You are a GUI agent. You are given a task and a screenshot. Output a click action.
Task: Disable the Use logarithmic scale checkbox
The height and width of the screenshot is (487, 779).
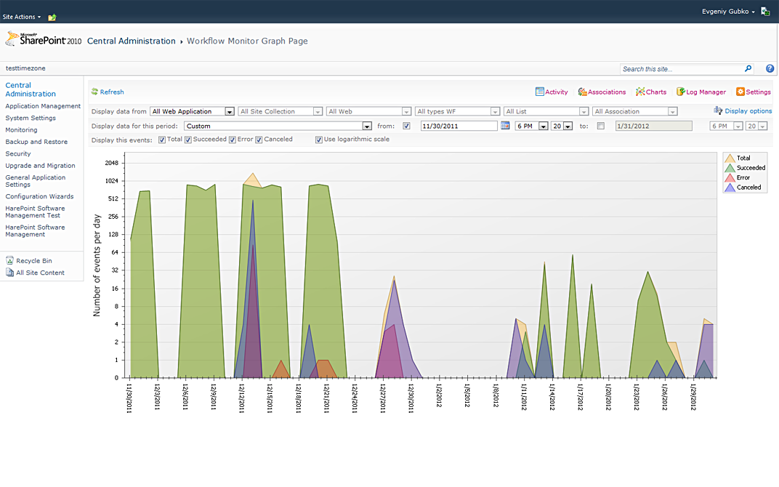pos(319,140)
